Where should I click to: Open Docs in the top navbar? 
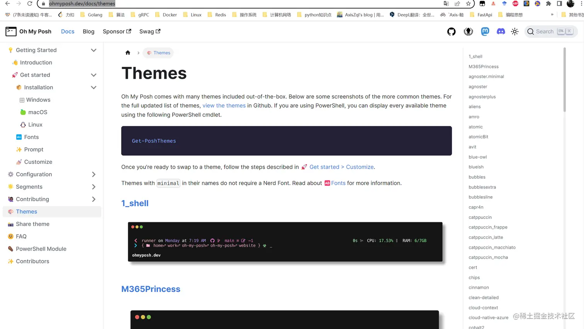(x=68, y=32)
